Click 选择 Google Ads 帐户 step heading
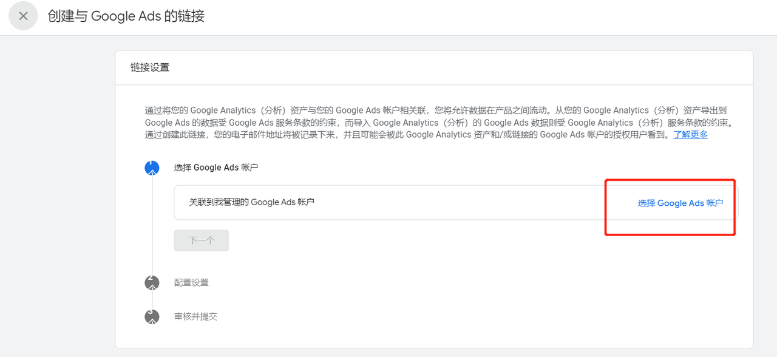The image size is (777, 357). click(216, 168)
